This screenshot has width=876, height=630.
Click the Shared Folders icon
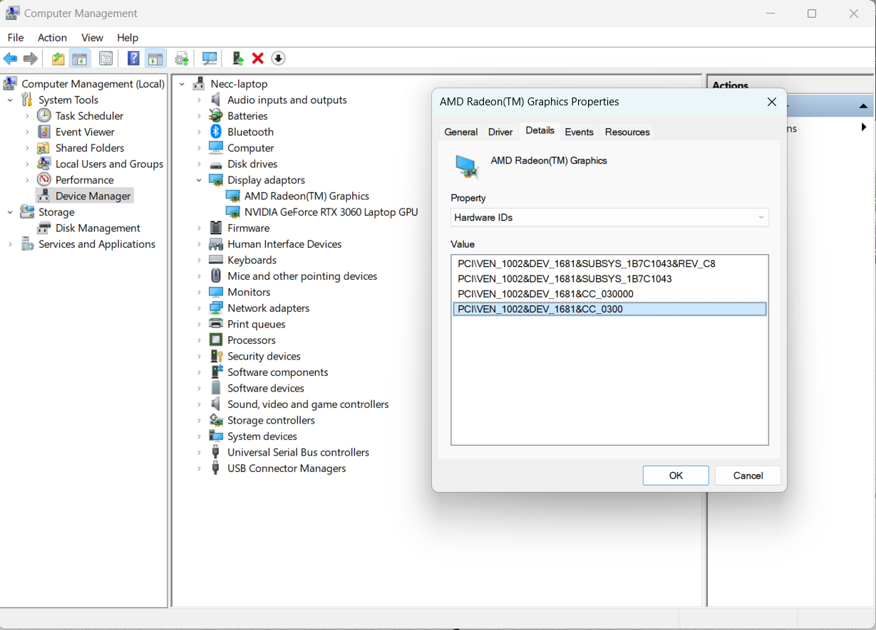(44, 147)
